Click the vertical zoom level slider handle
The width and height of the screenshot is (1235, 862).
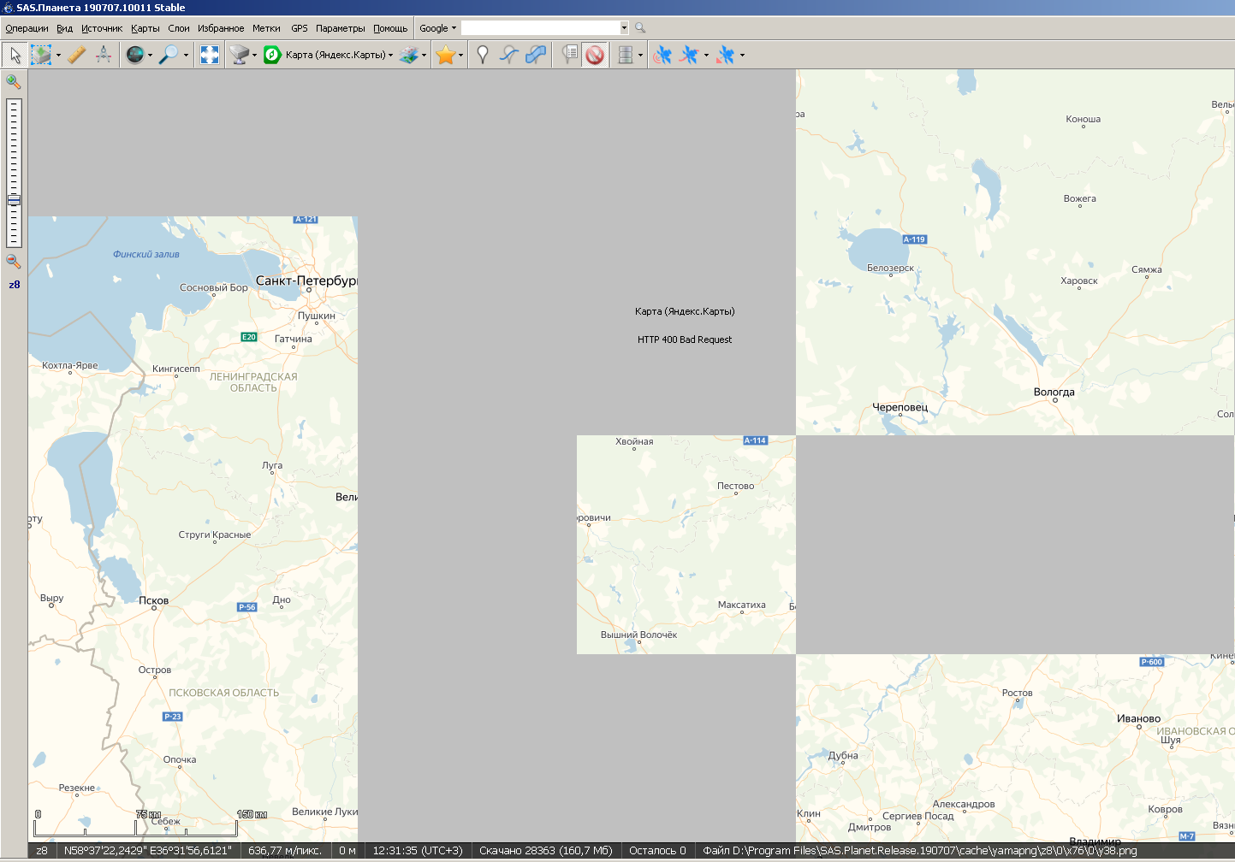pyautogui.click(x=14, y=201)
